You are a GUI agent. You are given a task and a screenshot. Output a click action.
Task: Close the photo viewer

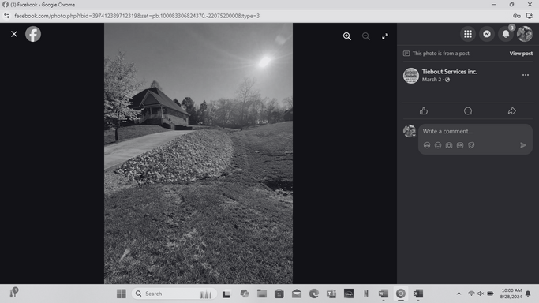point(14,34)
